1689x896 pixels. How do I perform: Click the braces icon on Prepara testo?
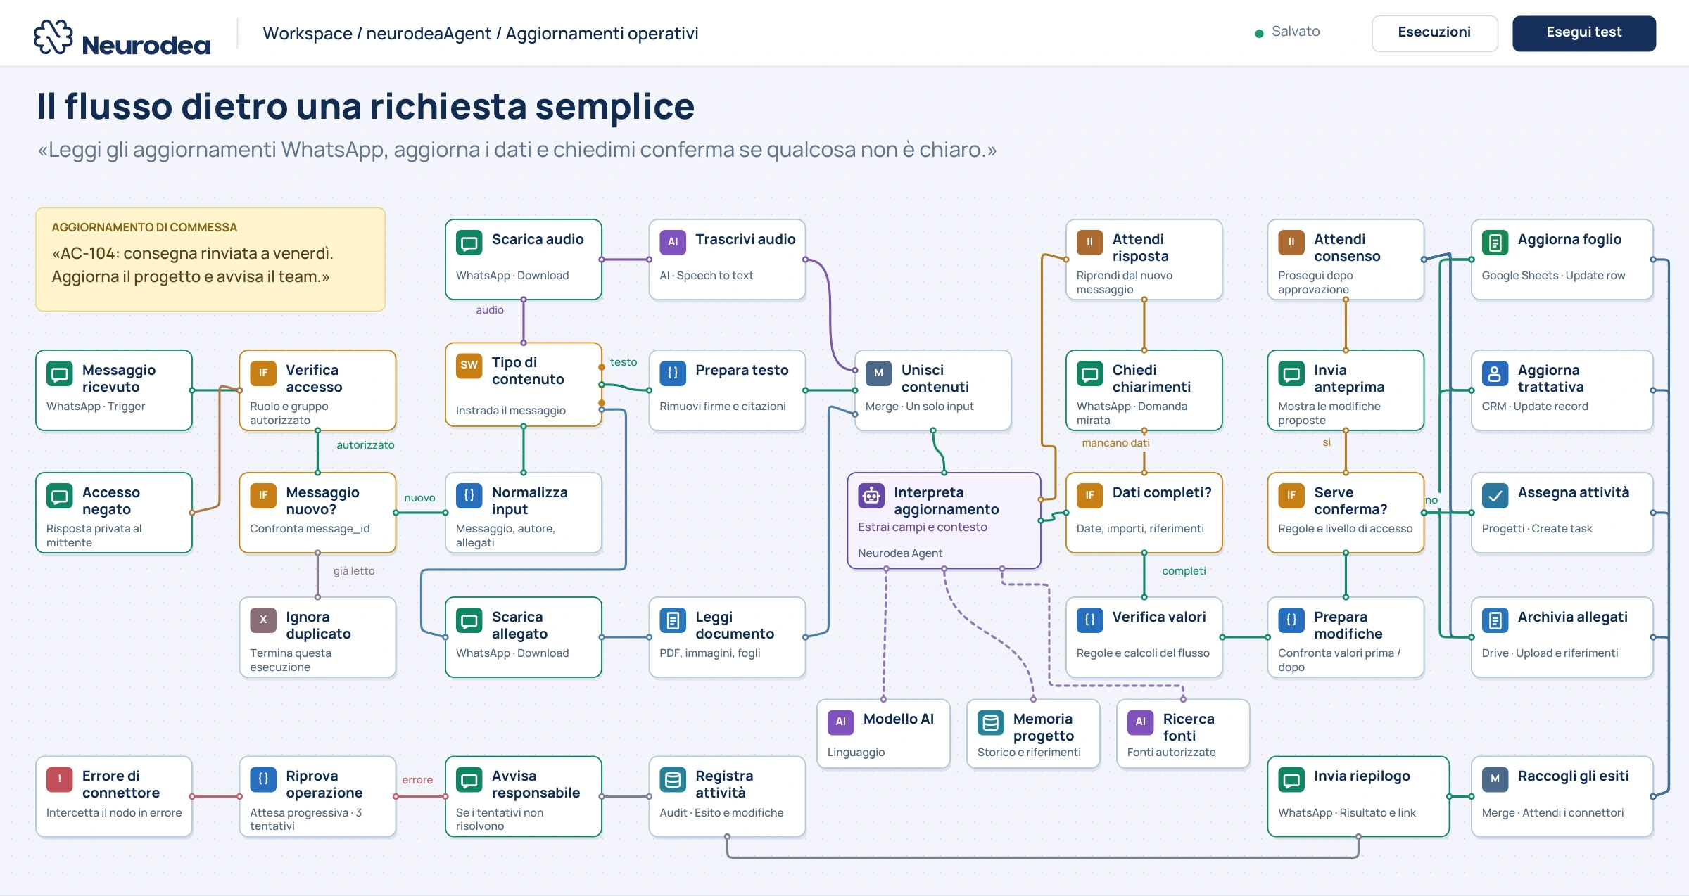(672, 373)
